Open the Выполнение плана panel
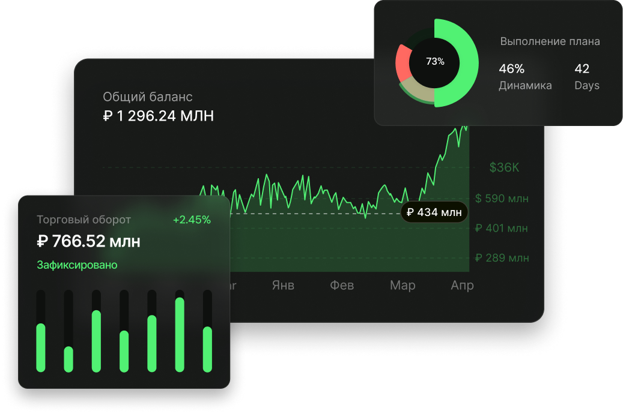This screenshot has height=414, width=623. (x=550, y=41)
